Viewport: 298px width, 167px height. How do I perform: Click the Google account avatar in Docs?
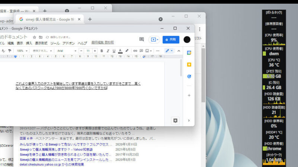point(187,40)
